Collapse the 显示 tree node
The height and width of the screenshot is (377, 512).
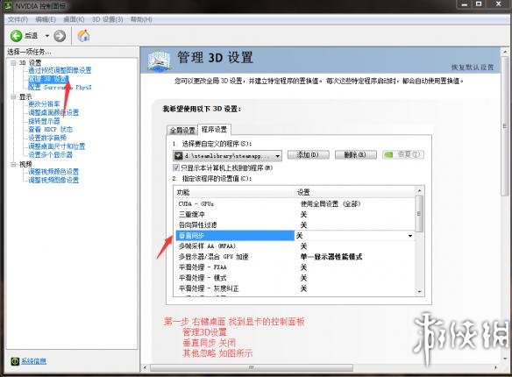13,96
